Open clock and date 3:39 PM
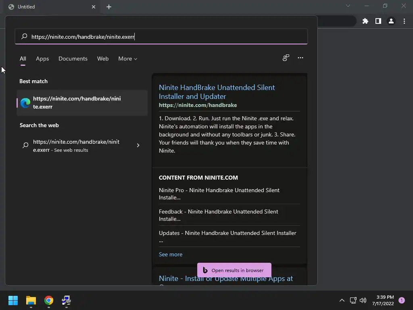The image size is (413, 310). (x=383, y=300)
